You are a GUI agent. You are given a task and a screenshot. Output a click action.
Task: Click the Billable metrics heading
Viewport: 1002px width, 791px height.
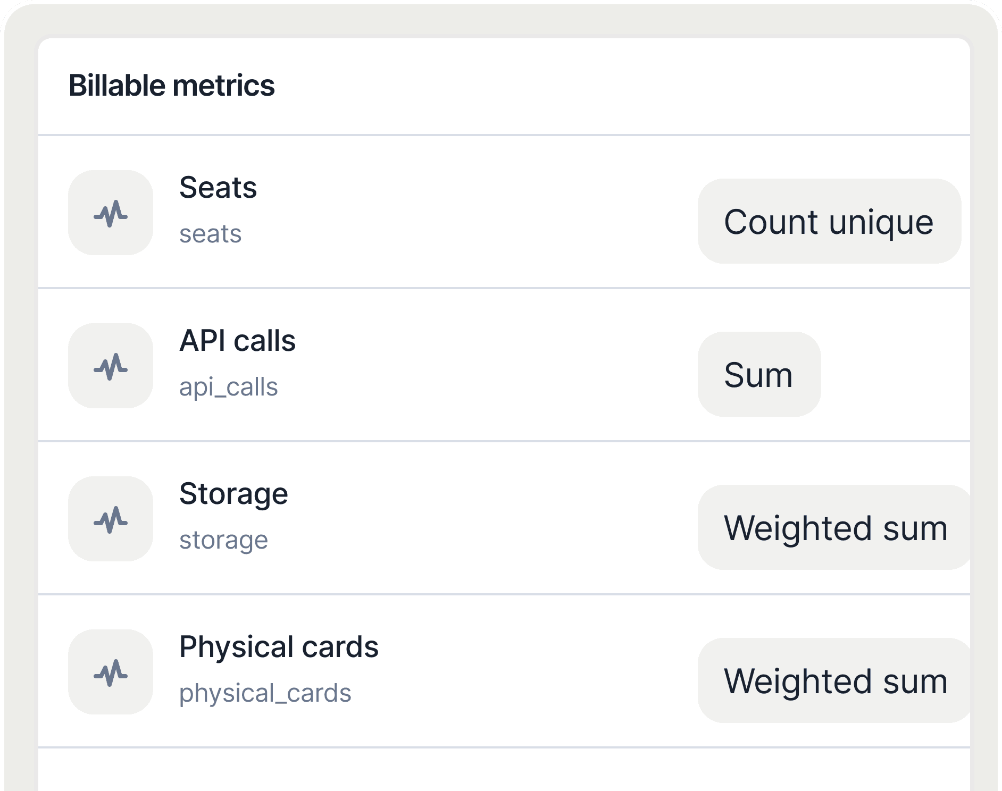point(171,84)
